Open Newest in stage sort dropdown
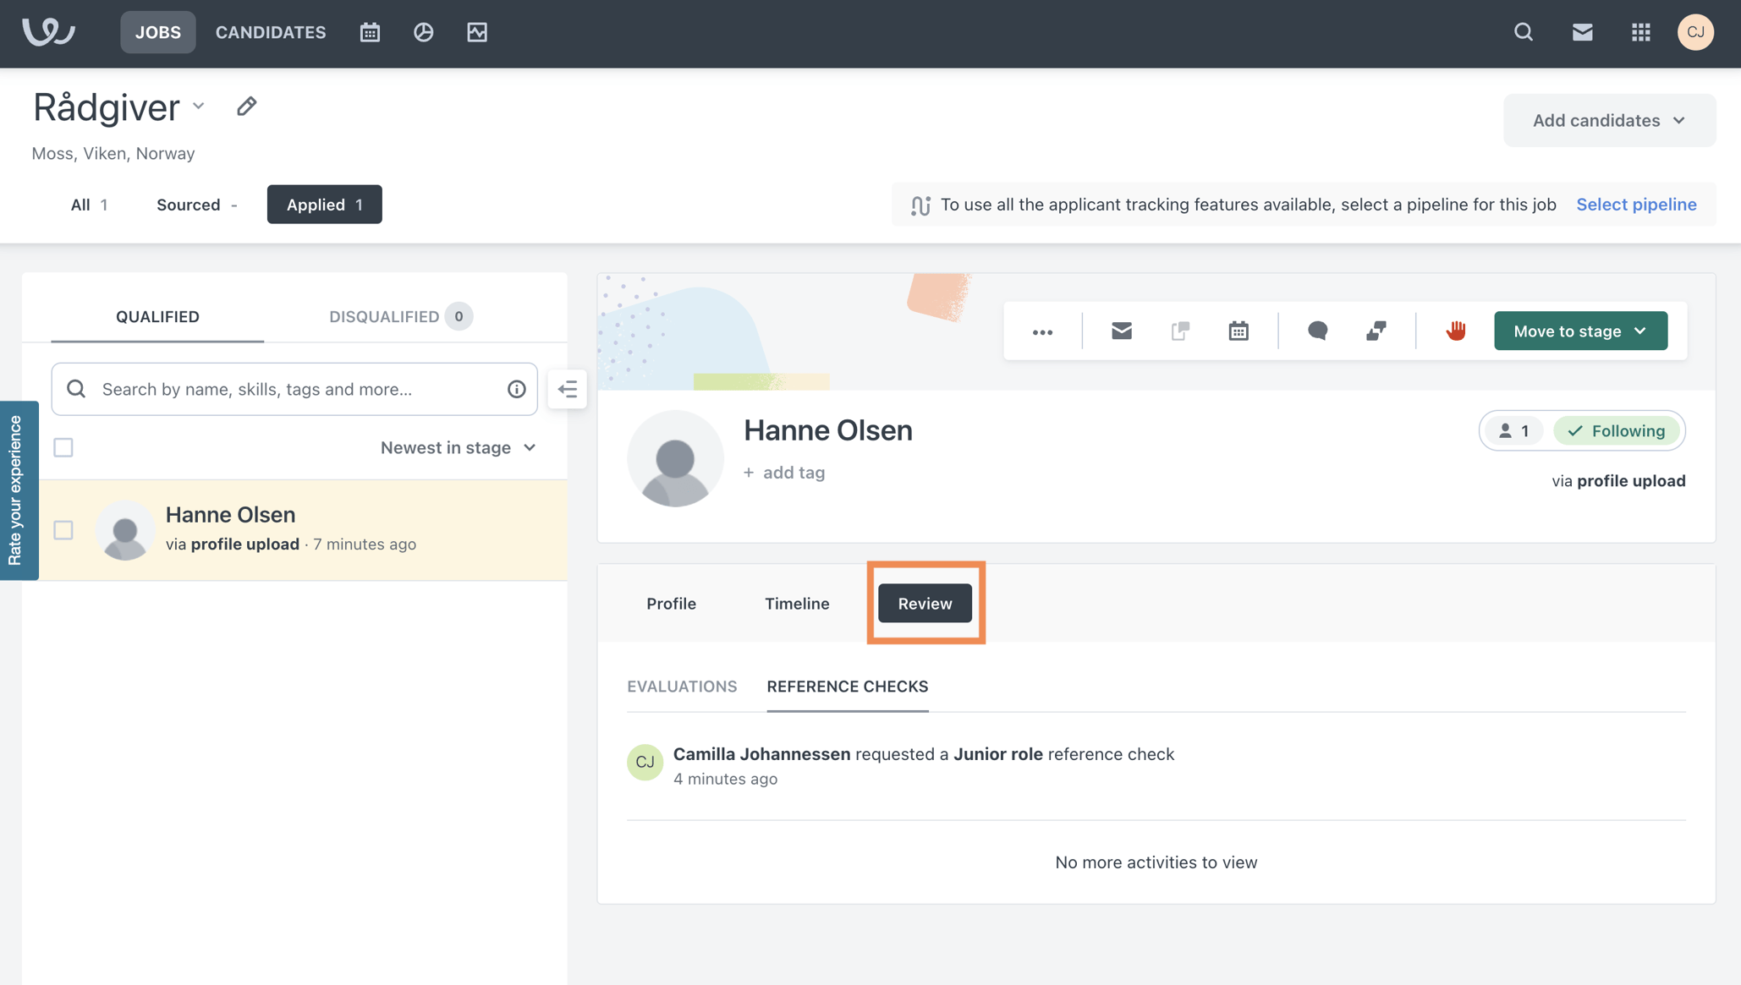The height and width of the screenshot is (985, 1741). tap(458, 447)
